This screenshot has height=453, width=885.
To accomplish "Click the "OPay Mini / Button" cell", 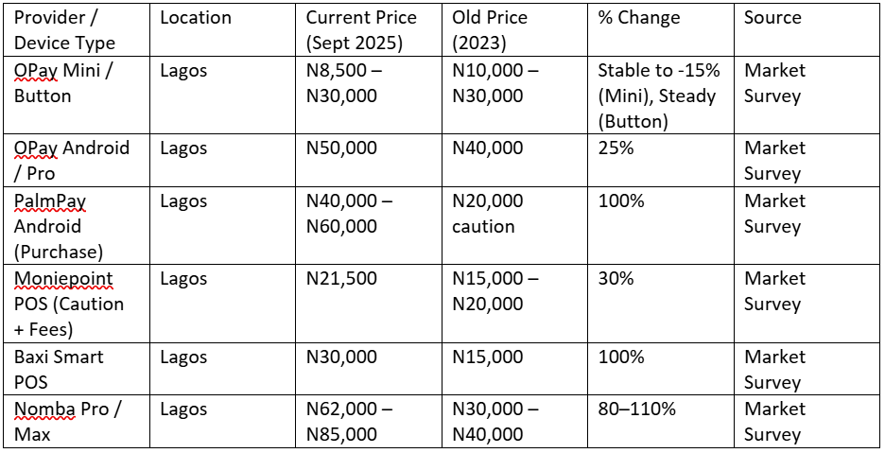I will point(62,82).
